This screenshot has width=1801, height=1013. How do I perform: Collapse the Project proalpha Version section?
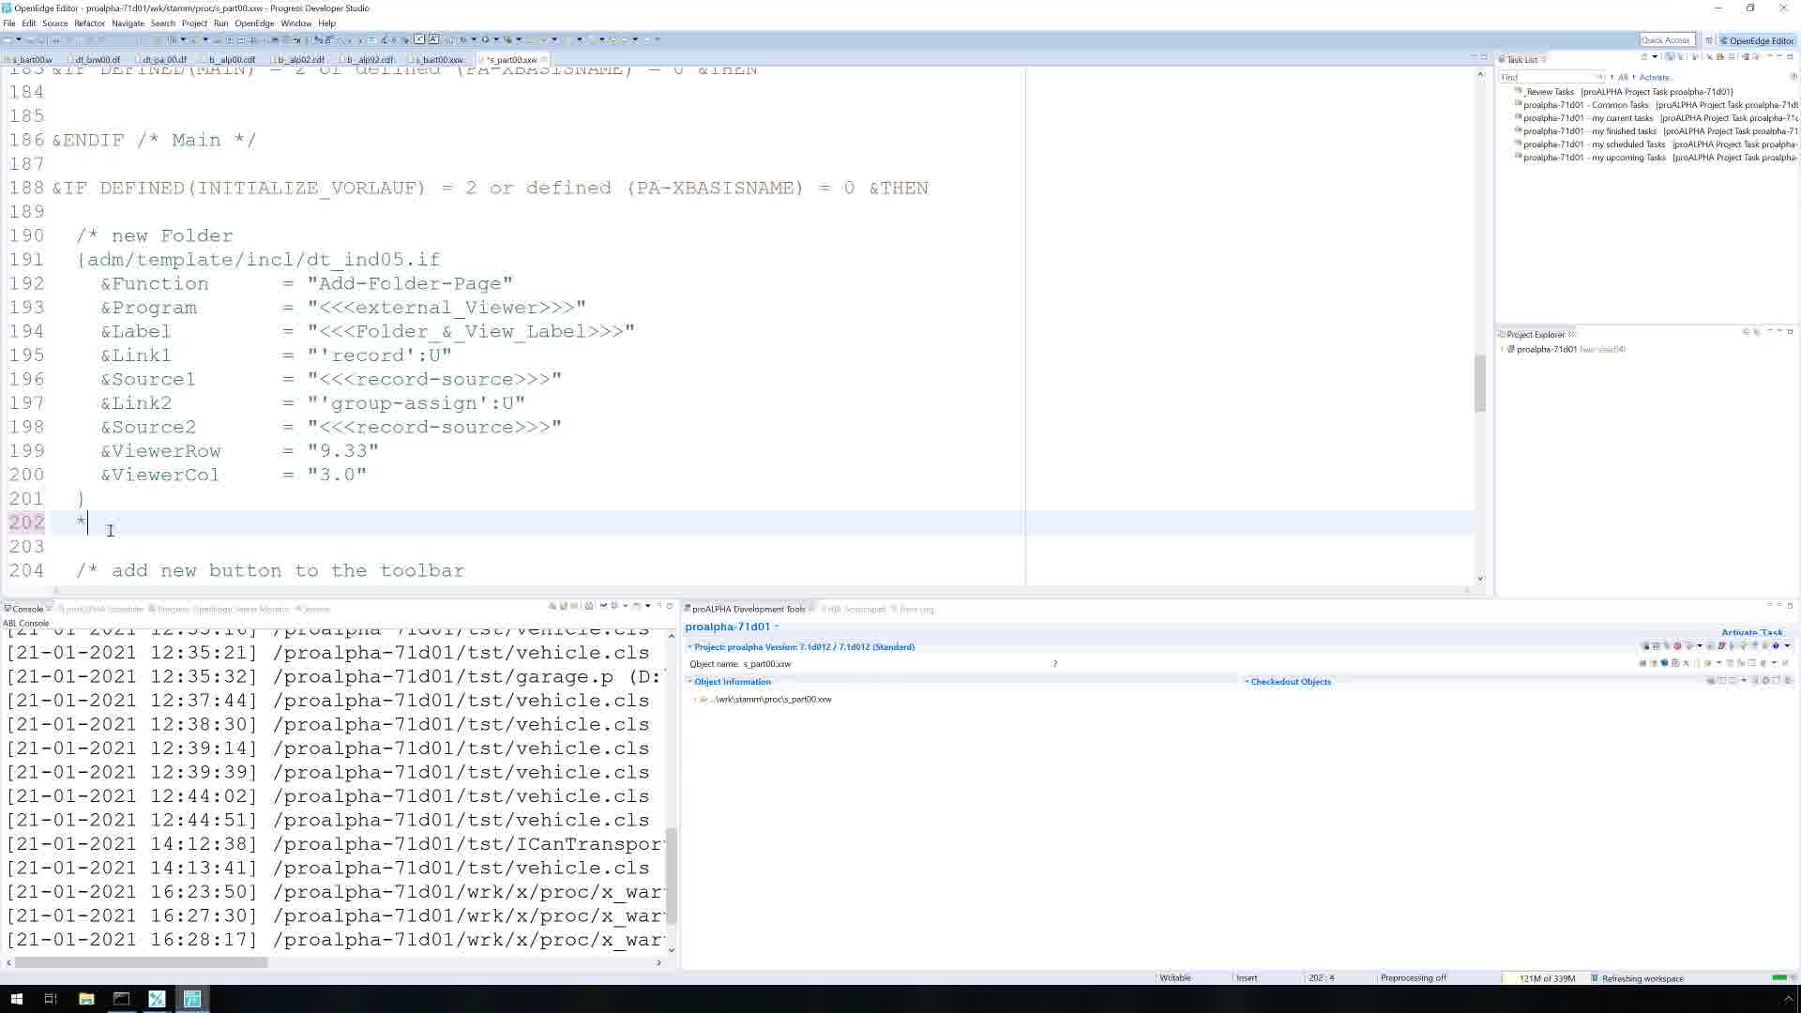click(x=689, y=647)
